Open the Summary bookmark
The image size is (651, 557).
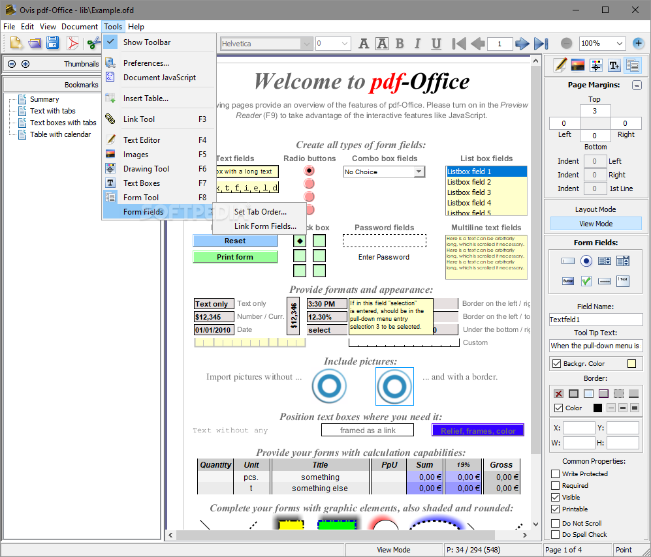(x=44, y=99)
